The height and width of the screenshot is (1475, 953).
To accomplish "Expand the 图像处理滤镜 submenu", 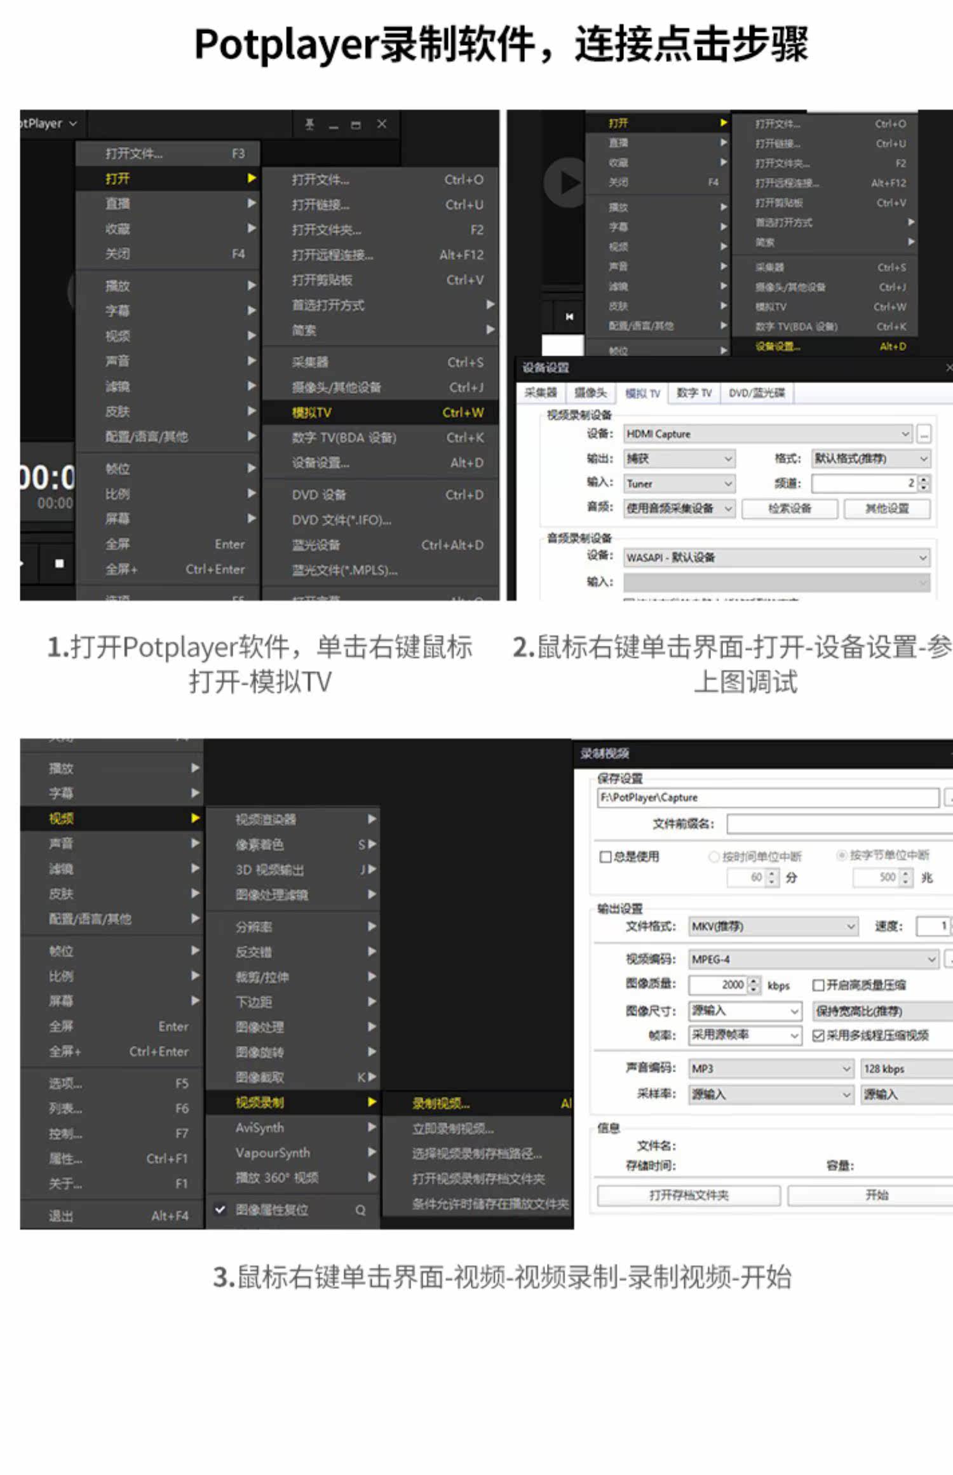I will point(294,894).
